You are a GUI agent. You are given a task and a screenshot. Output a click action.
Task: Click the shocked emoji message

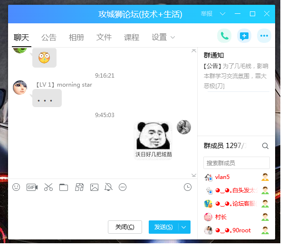pyautogui.click(x=44, y=58)
